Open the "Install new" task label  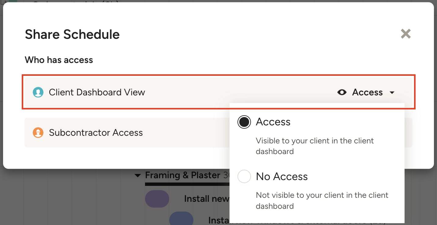coord(207,199)
